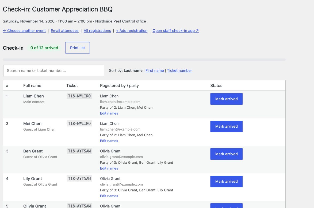This screenshot has width=314, height=208.
Task: Mark Mei Chen as arrived
Action: (x=227, y=126)
